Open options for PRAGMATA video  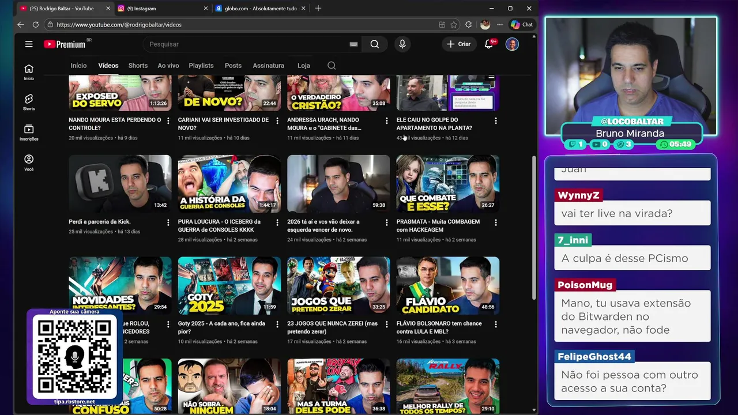pyautogui.click(x=496, y=222)
